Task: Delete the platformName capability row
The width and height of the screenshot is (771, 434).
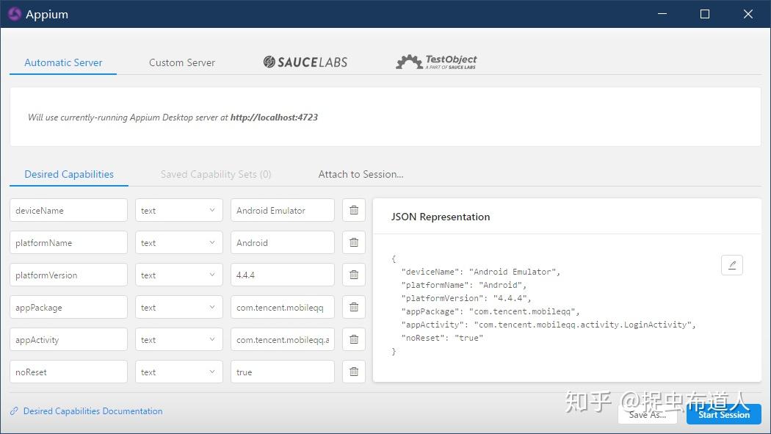Action: pos(353,242)
